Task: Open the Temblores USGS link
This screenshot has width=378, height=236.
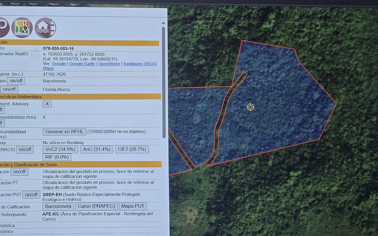Action: pyautogui.click(x=140, y=64)
